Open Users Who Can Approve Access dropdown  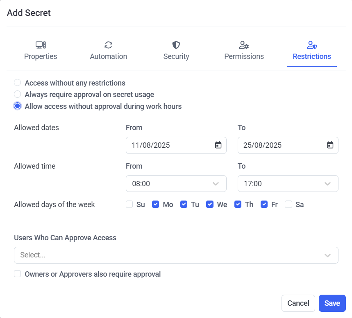[x=176, y=255]
